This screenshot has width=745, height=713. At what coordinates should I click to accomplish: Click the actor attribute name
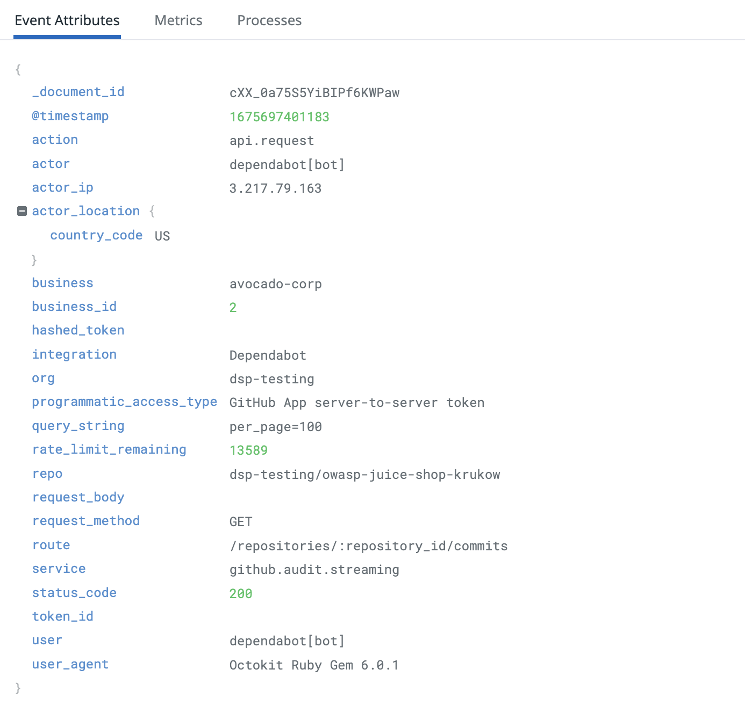[51, 164]
